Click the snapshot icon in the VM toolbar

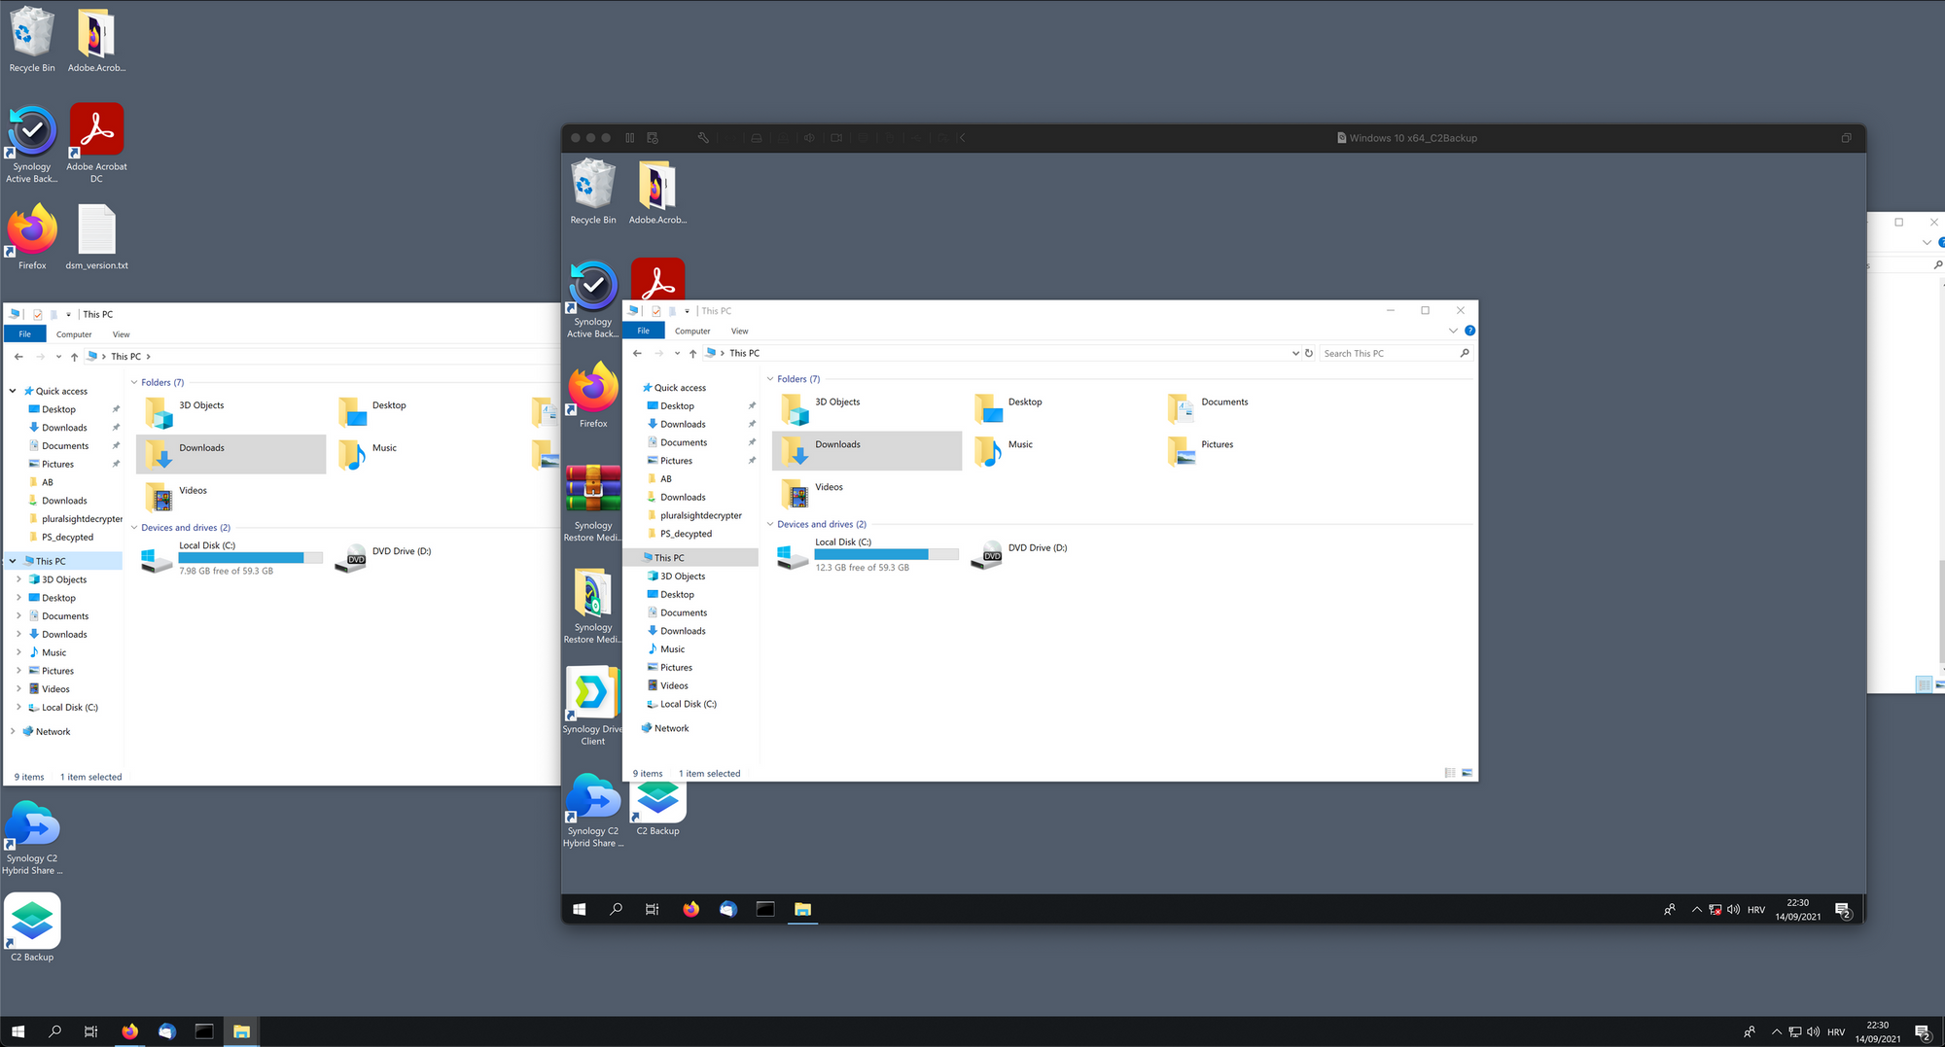653,138
